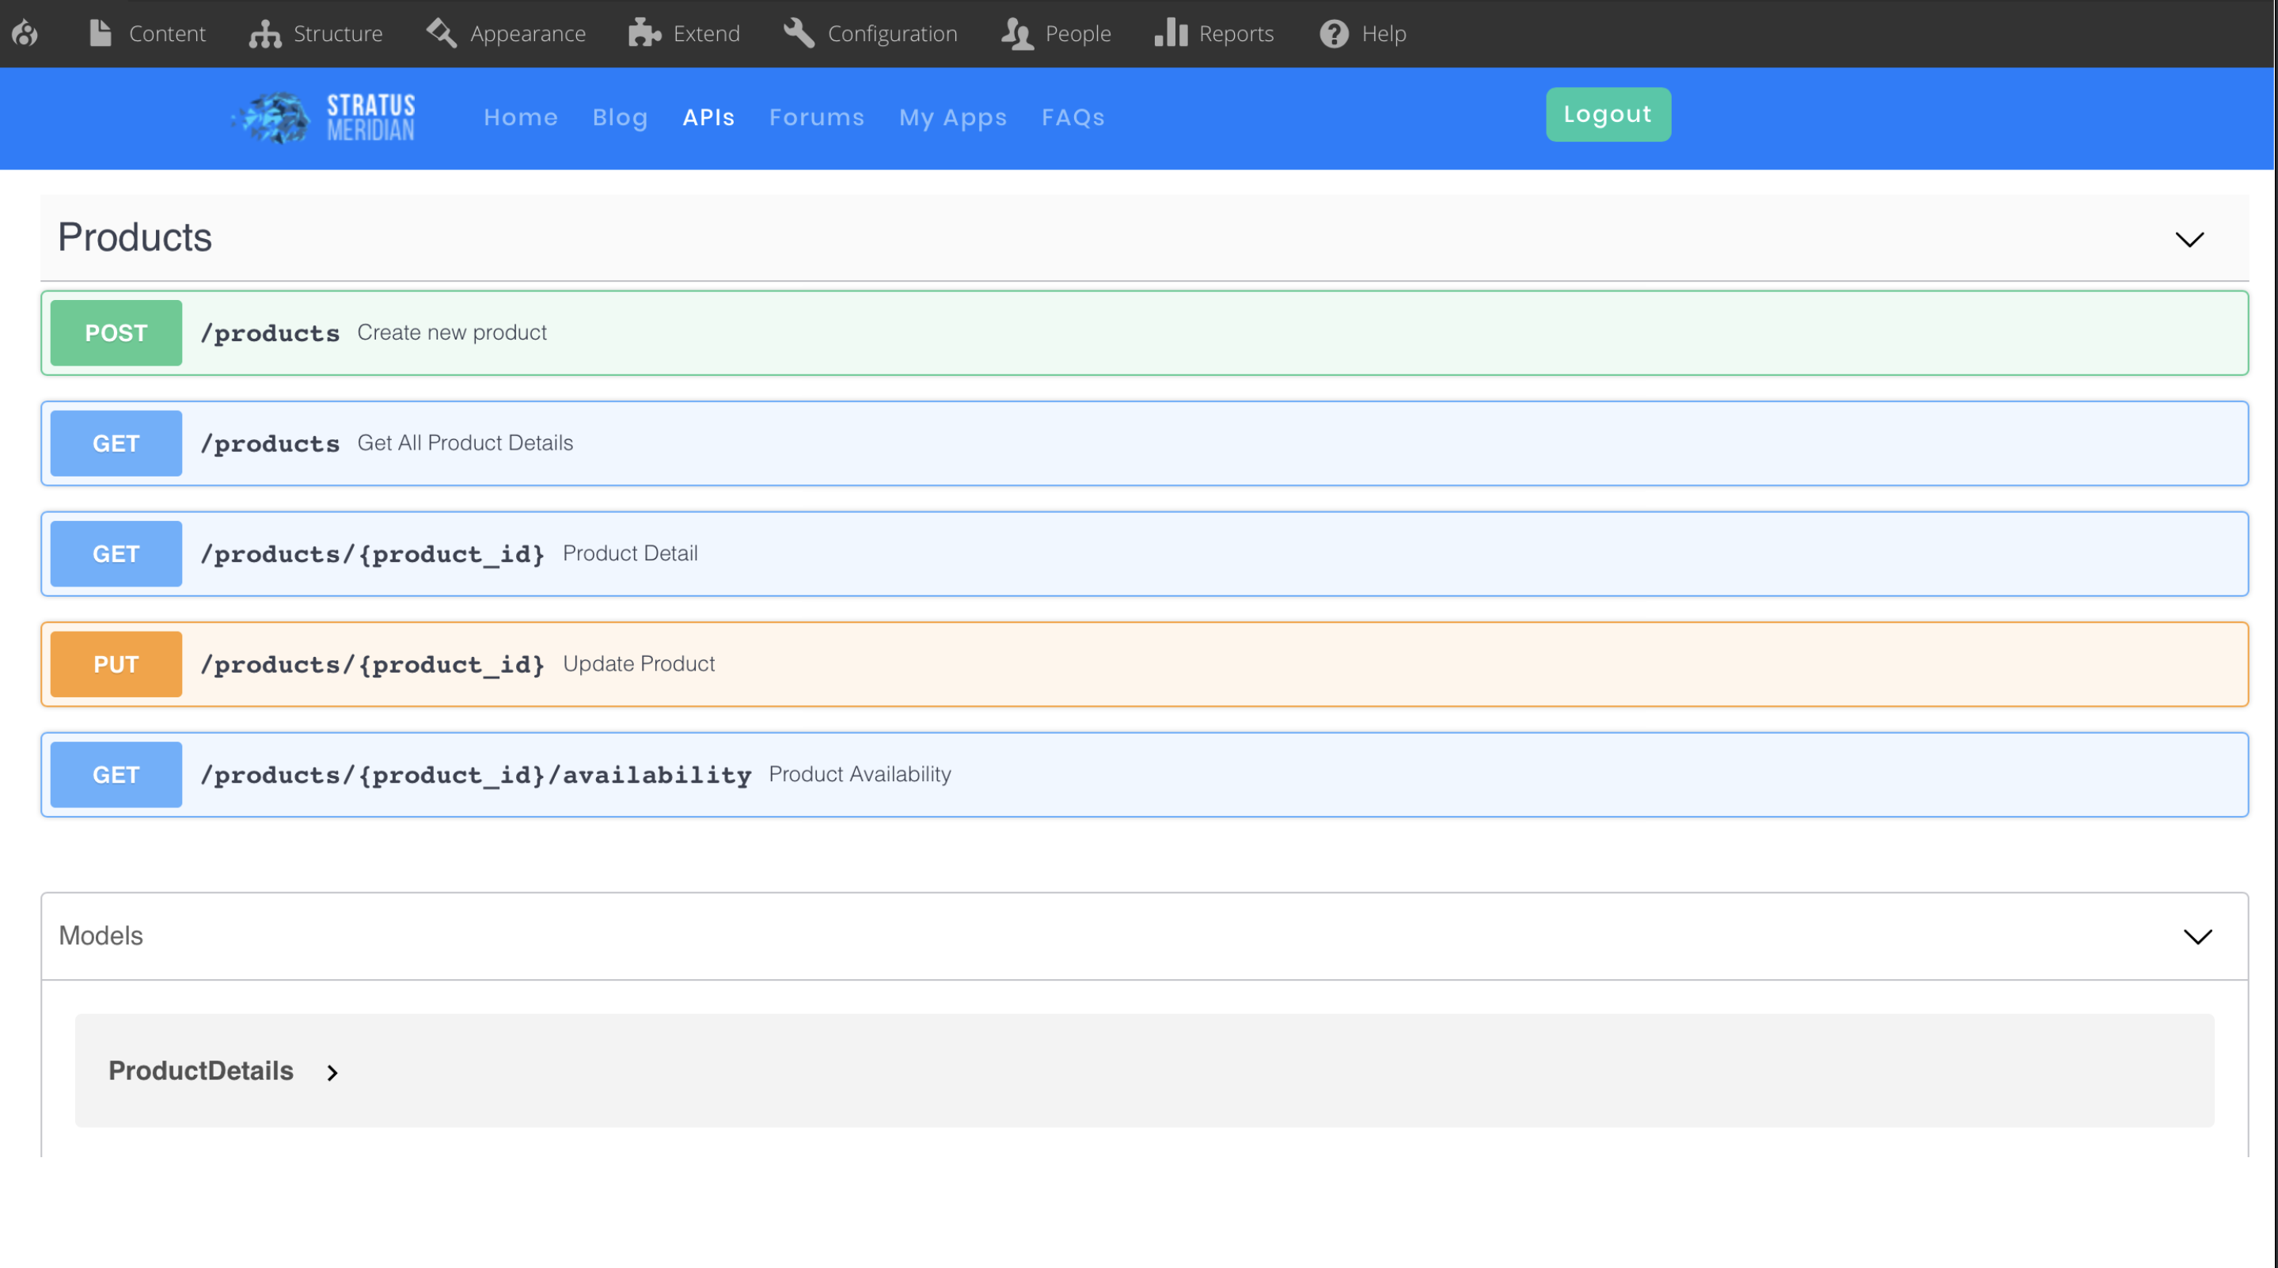Click the Content page icon
This screenshot has width=2278, height=1268.
click(x=101, y=33)
